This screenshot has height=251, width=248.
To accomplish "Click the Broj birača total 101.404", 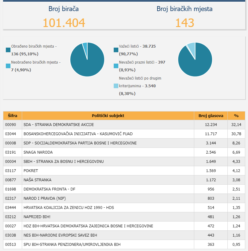I will (x=64, y=23).
